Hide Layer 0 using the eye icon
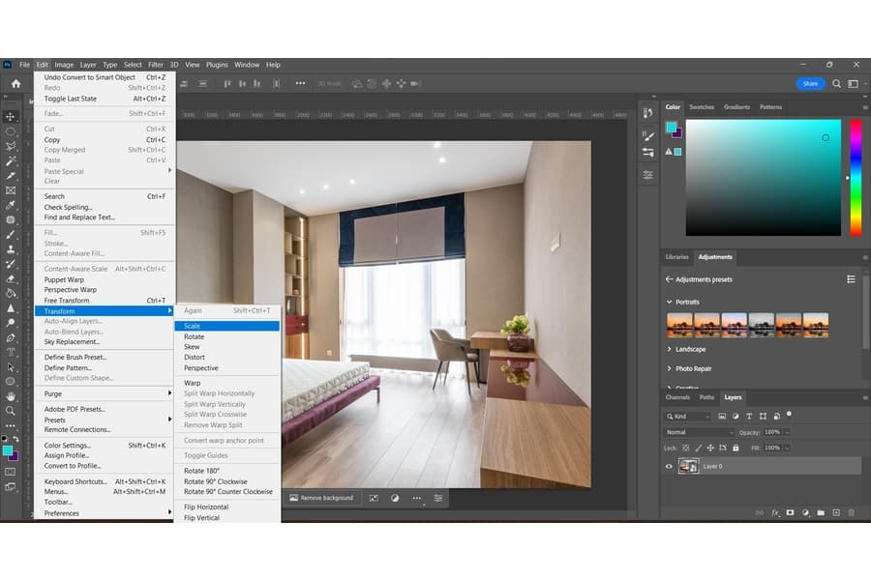The width and height of the screenshot is (871, 580). [x=669, y=466]
